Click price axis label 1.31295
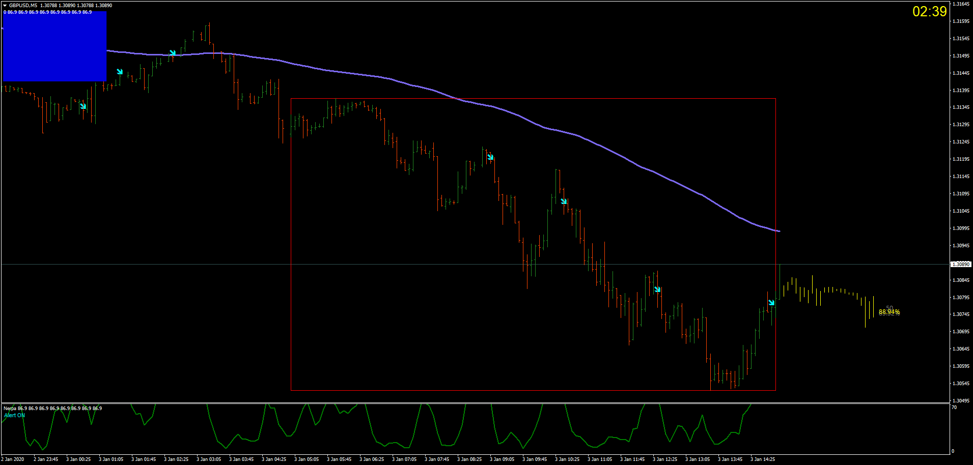Image resolution: width=973 pixels, height=465 pixels. click(x=961, y=125)
